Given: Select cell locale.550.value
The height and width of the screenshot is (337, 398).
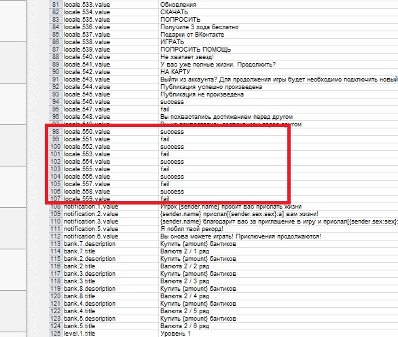Looking at the screenshot, I should pyautogui.click(x=110, y=132).
